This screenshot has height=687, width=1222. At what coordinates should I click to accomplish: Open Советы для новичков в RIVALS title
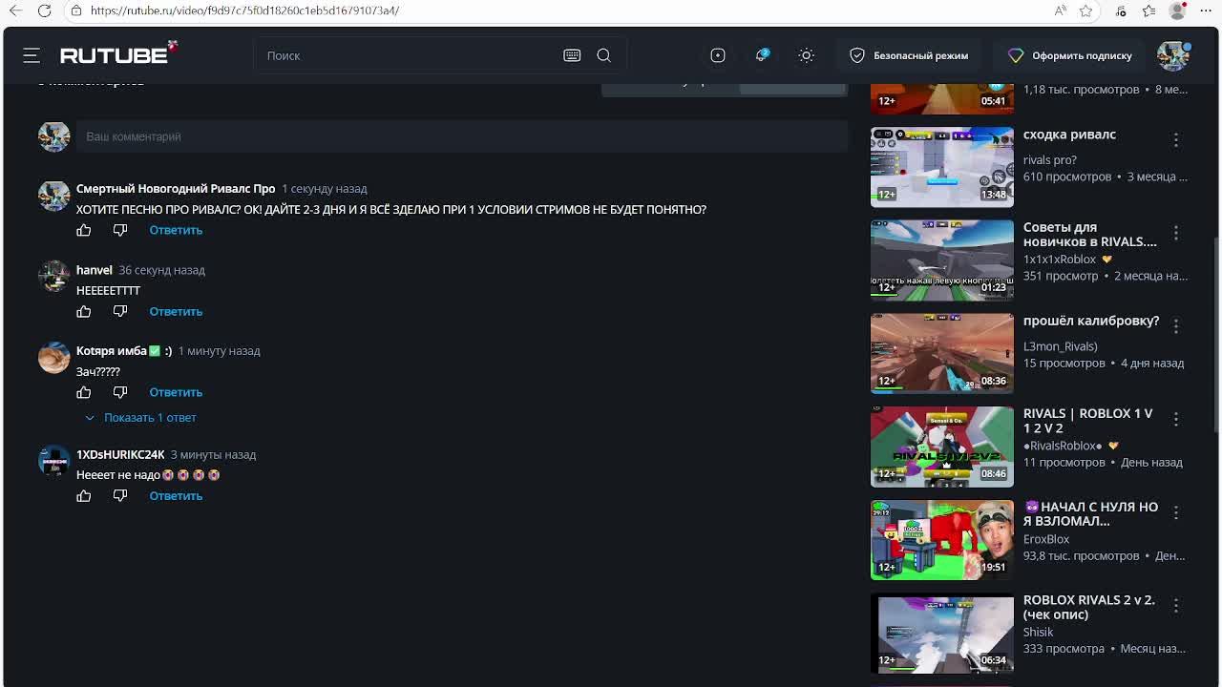pos(1090,235)
